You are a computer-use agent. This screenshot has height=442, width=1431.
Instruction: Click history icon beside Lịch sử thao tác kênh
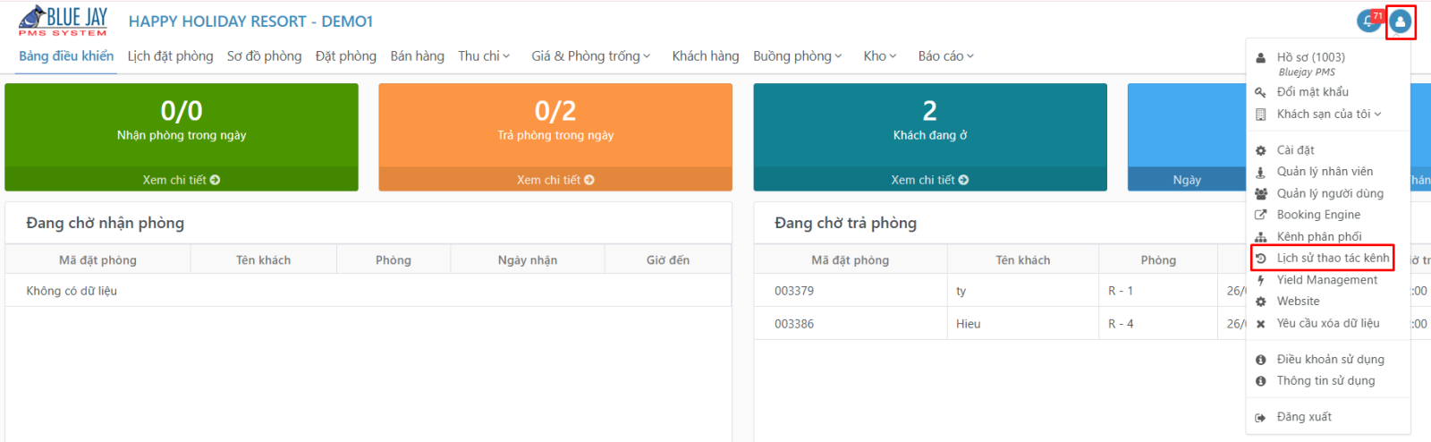(1260, 259)
